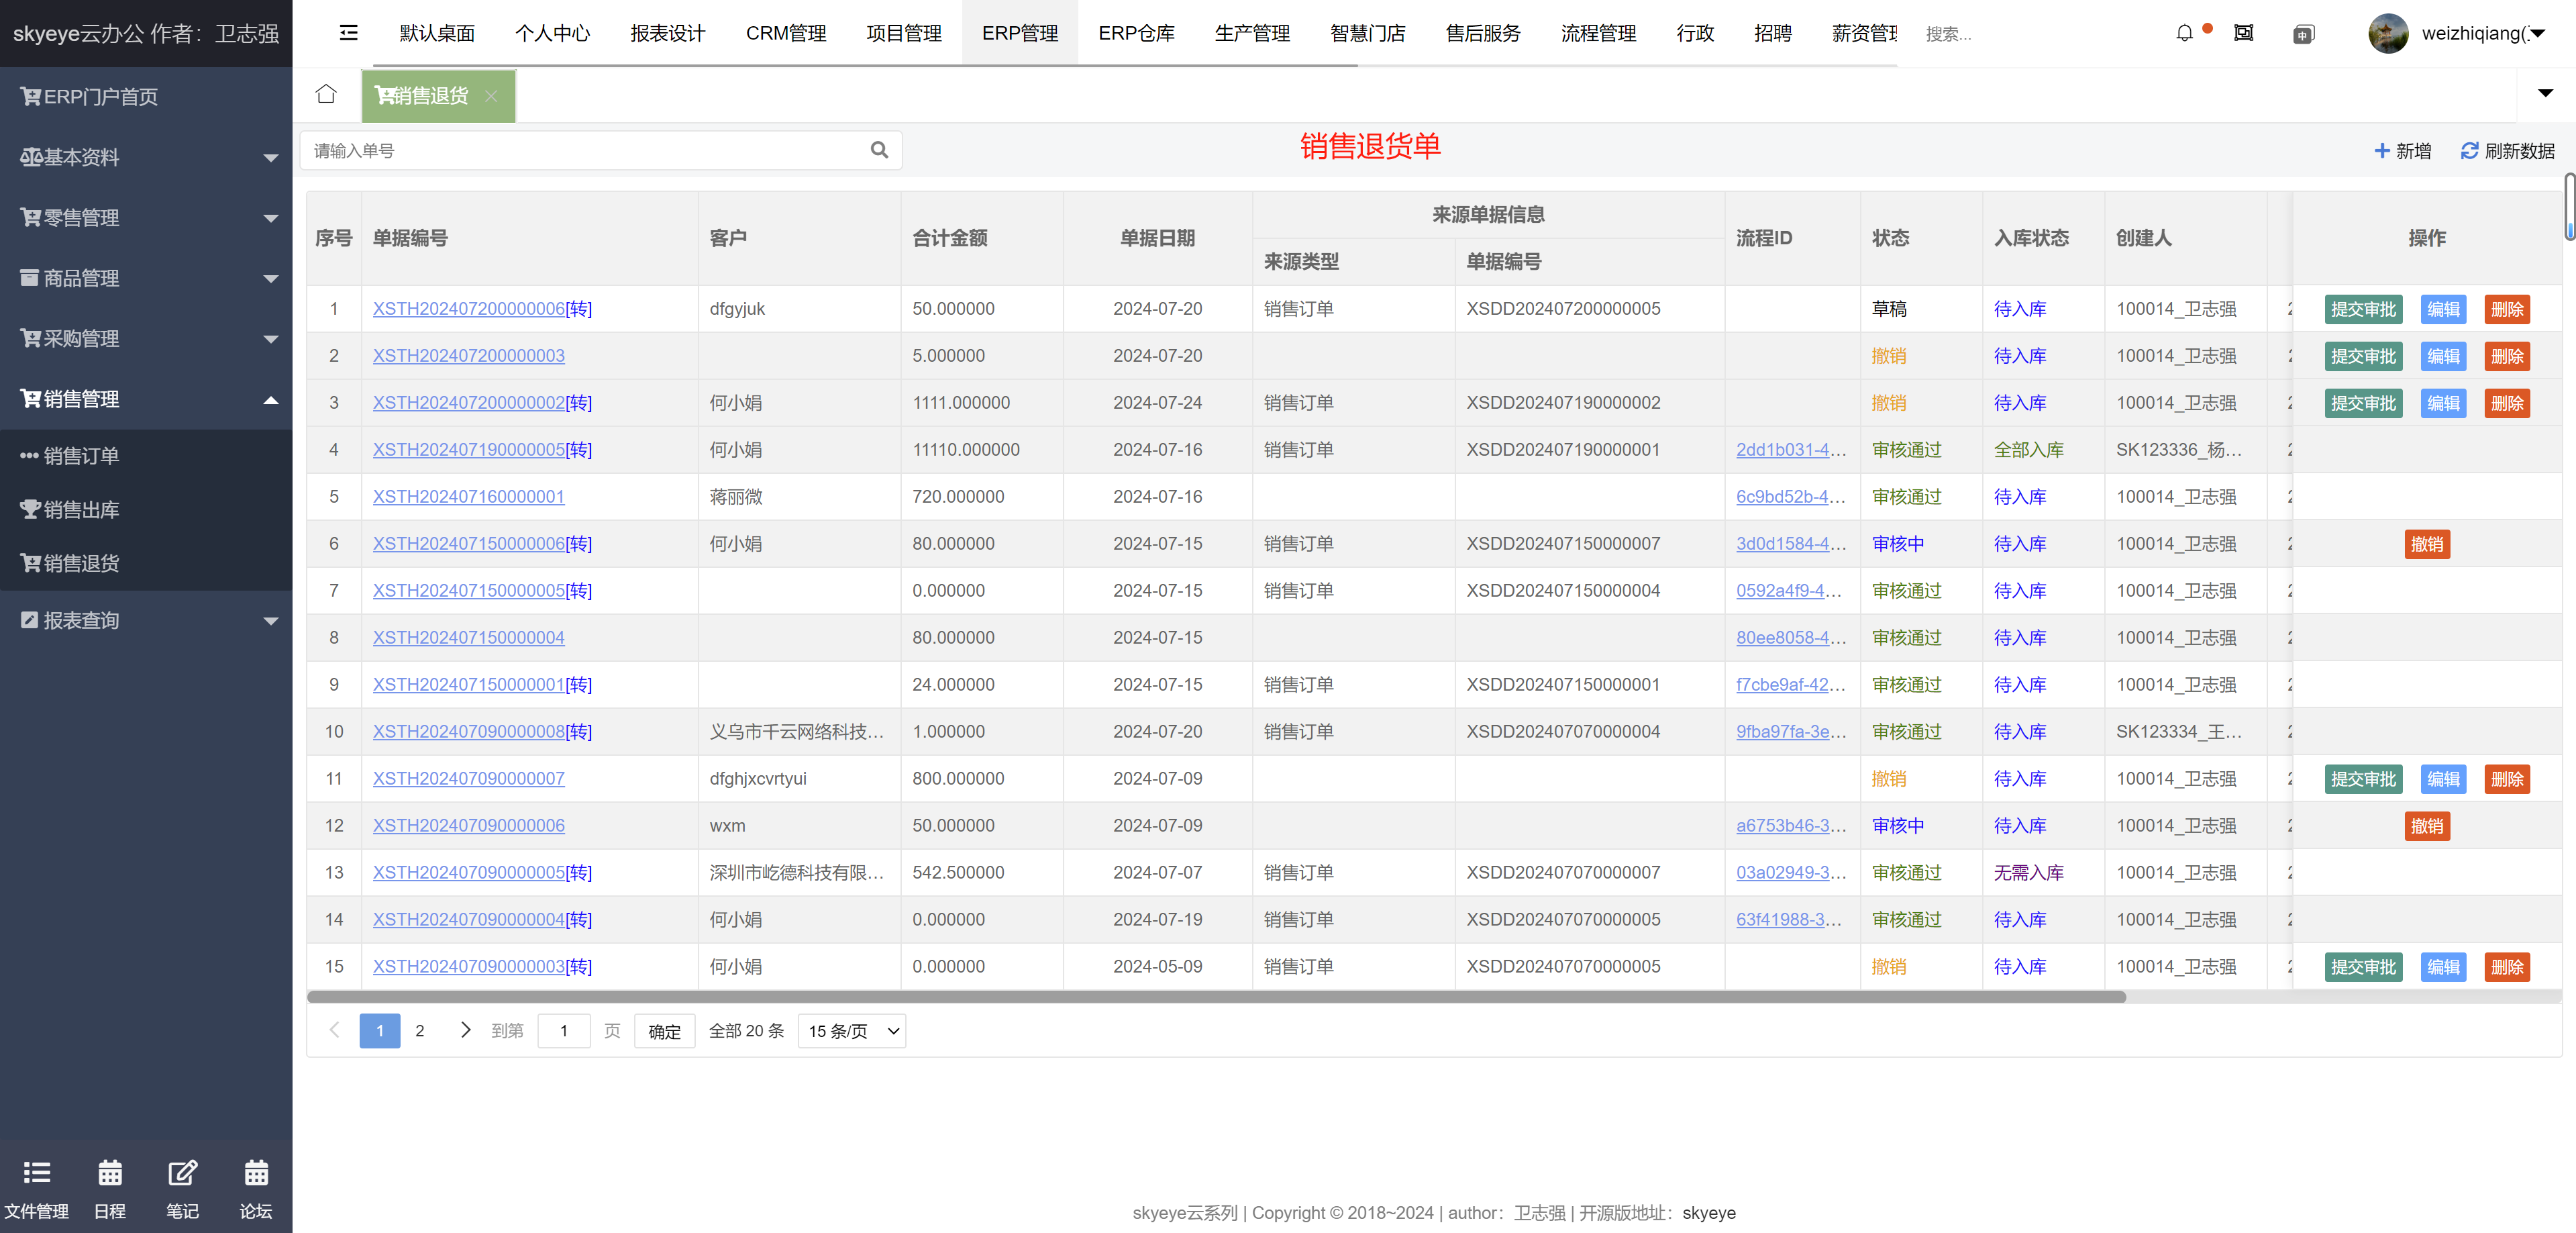Select 销售出库 in the sidebar
Viewport: 2576px width, 1233px height.
[81, 509]
